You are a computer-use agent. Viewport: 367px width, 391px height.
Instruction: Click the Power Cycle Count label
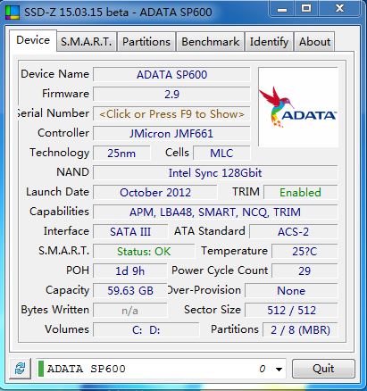coord(220,270)
